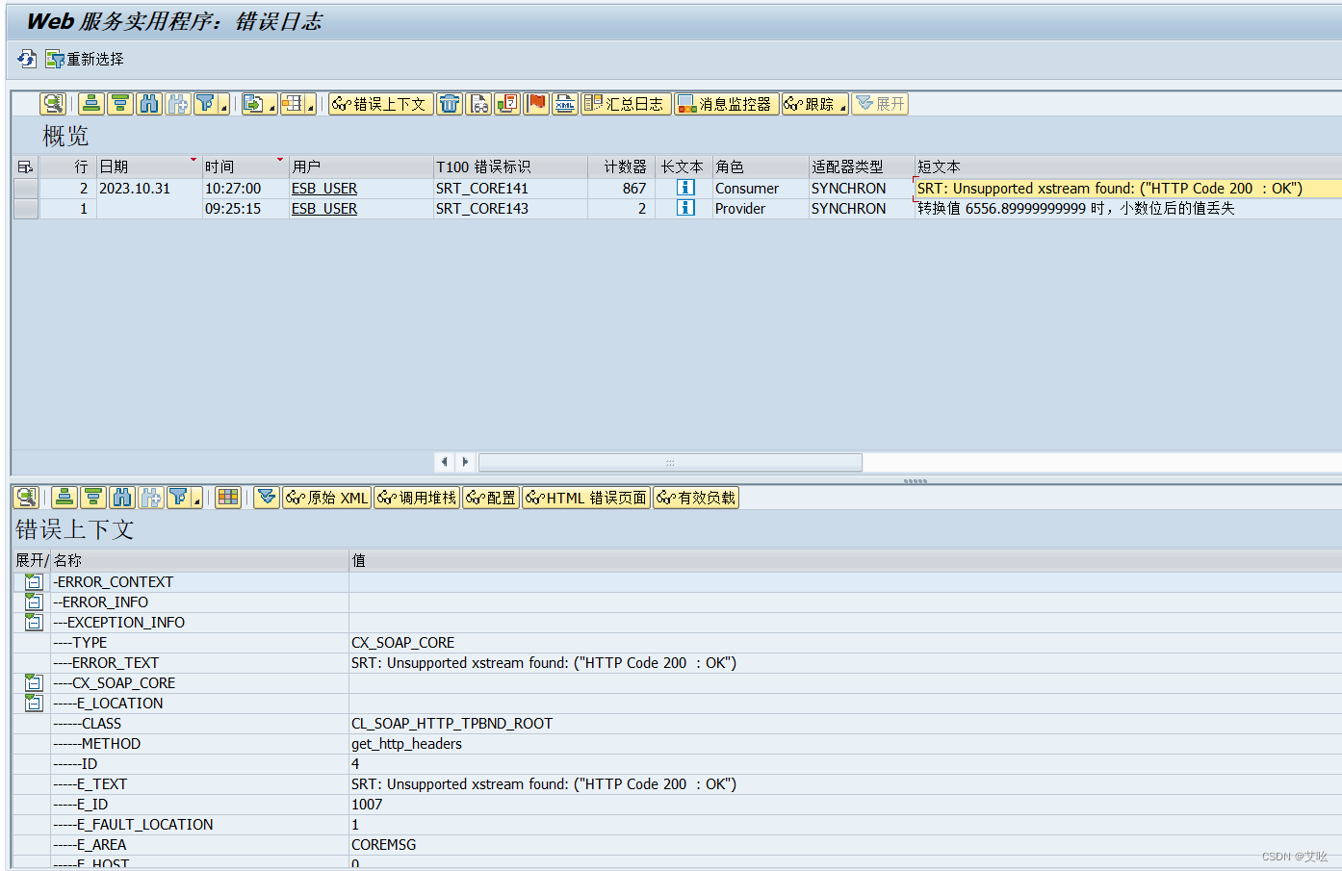Click the long text info icon for SRT_CORE141

(x=685, y=188)
